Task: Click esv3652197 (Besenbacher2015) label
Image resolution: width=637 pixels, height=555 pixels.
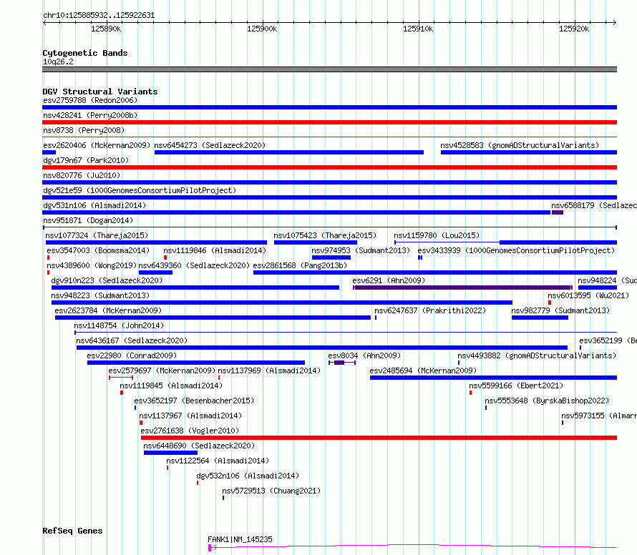Action: (194, 401)
